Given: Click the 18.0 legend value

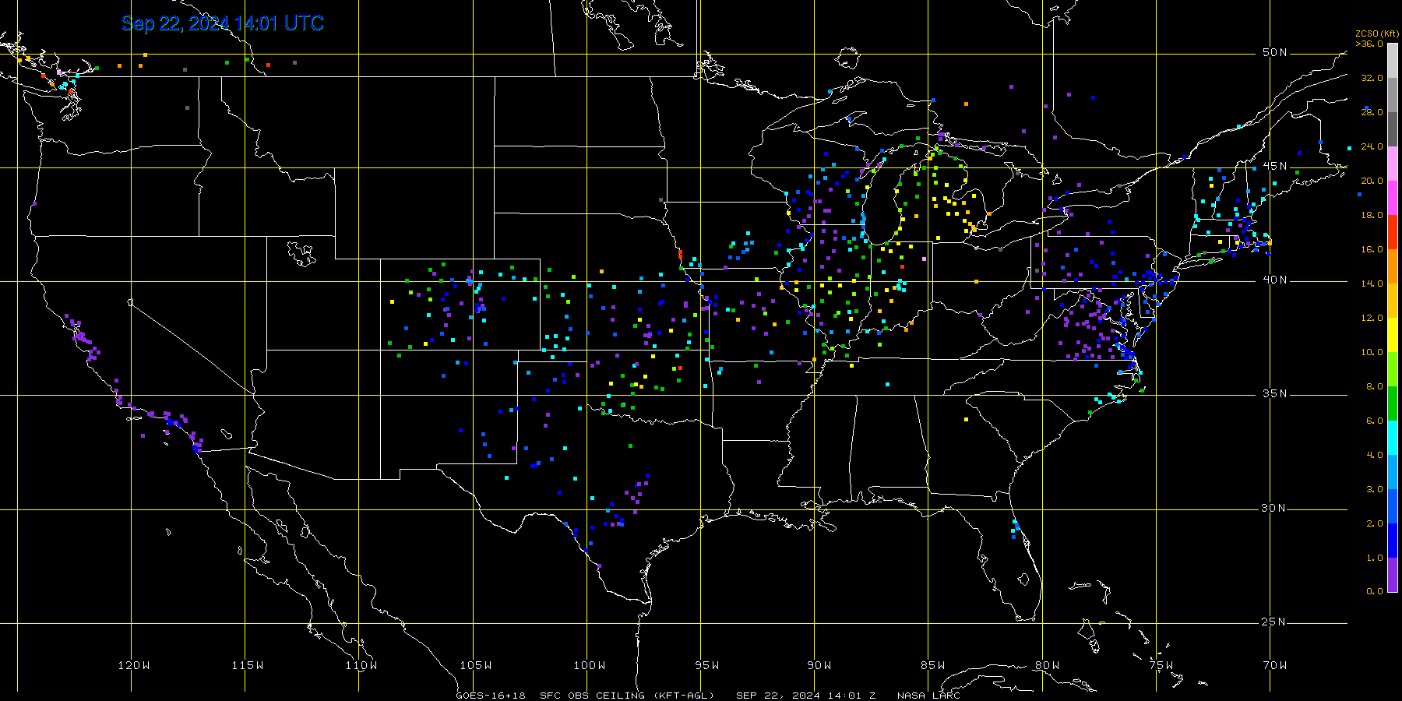Looking at the screenshot, I should point(1372,215).
